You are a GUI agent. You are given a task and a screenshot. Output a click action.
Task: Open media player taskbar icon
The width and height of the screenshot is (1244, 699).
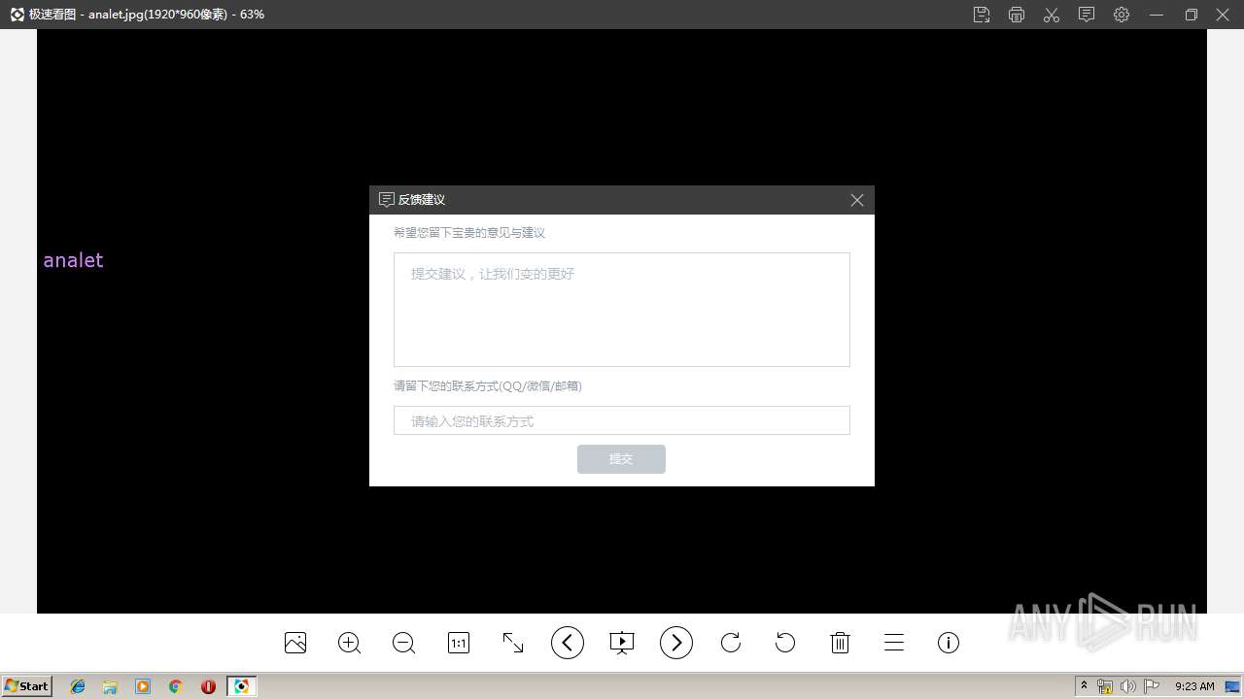(x=143, y=686)
